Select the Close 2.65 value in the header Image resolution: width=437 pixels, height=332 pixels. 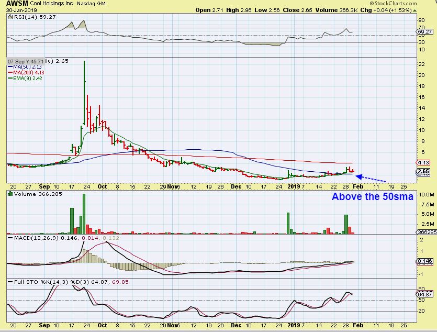click(297, 10)
